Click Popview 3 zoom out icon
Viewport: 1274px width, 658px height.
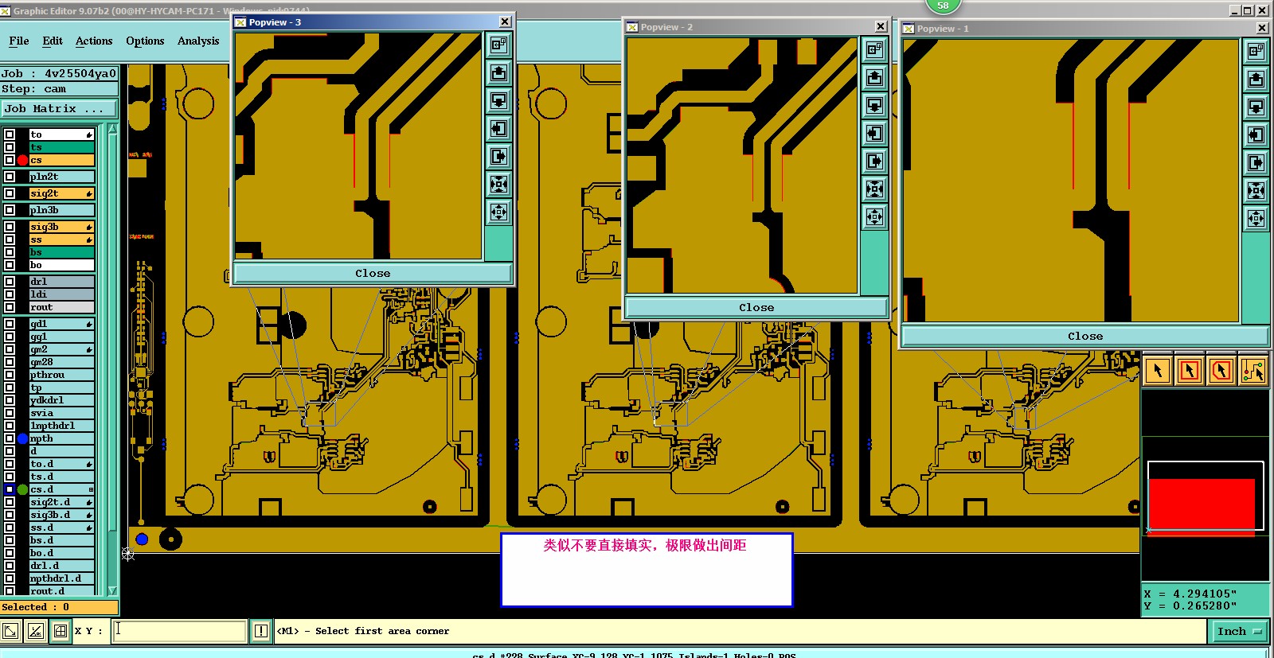498,212
